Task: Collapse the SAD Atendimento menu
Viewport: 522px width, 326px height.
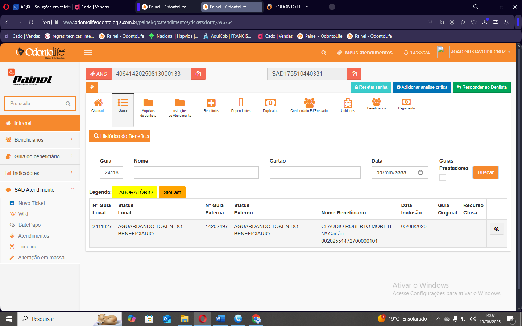Action: coord(40,190)
